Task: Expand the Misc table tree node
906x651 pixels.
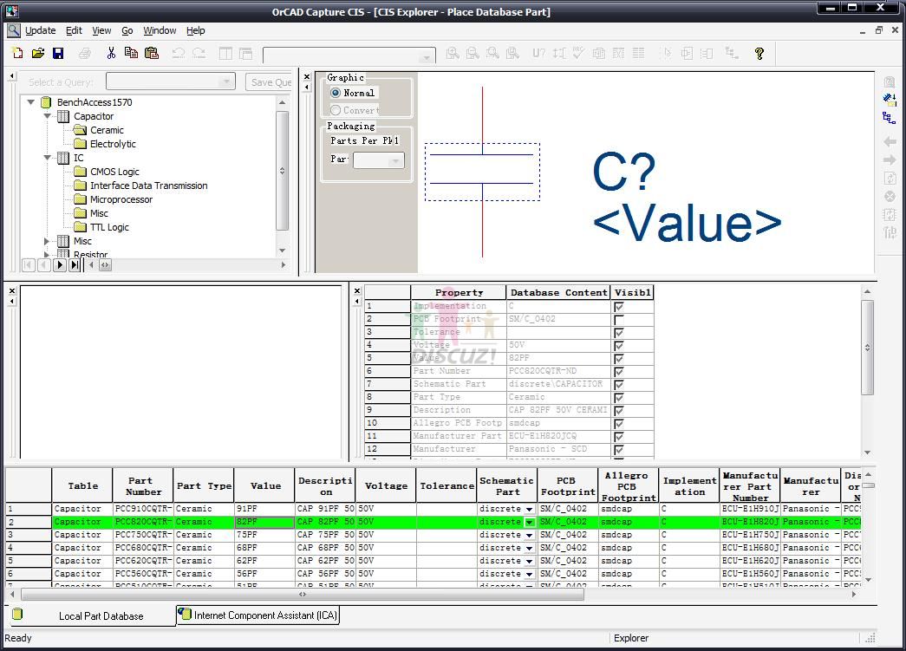Action: click(49, 241)
